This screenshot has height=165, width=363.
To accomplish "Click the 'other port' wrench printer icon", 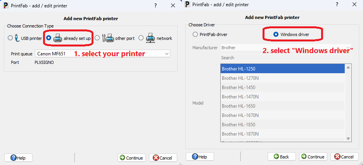I will tap(108, 38).
